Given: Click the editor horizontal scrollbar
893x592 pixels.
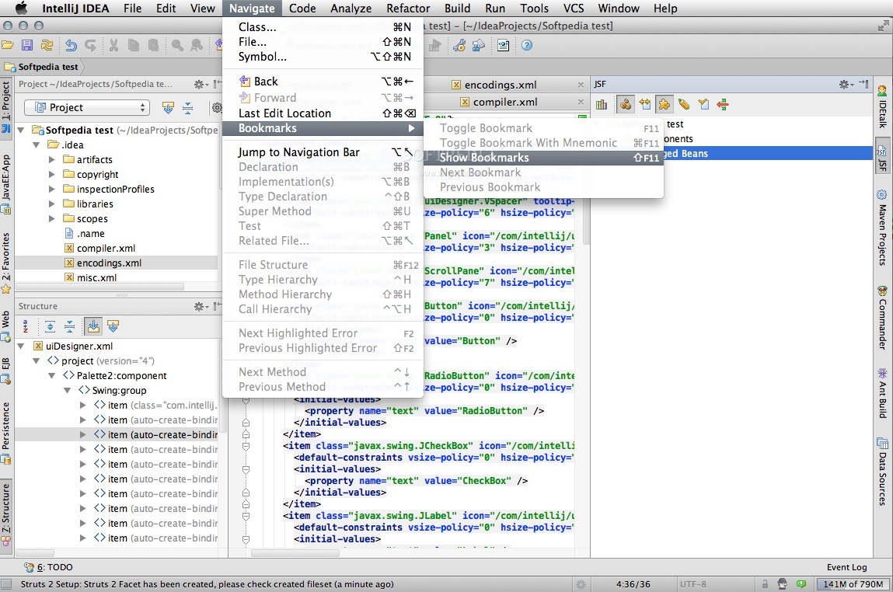Looking at the screenshot, I should [x=295, y=552].
